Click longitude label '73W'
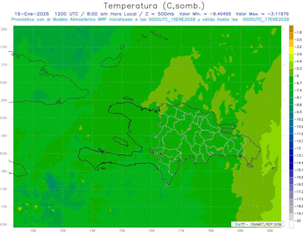Viewport: 303px width, 234px height. 122,230
